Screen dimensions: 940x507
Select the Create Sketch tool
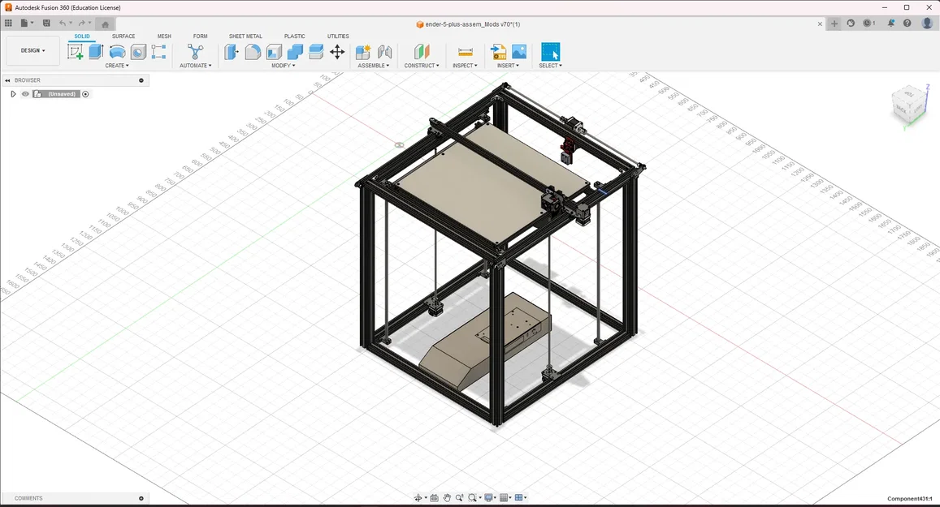[75, 52]
